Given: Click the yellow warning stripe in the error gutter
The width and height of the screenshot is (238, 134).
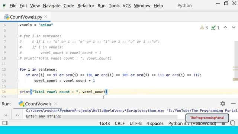Looking at the screenshot, I should (235, 79).
